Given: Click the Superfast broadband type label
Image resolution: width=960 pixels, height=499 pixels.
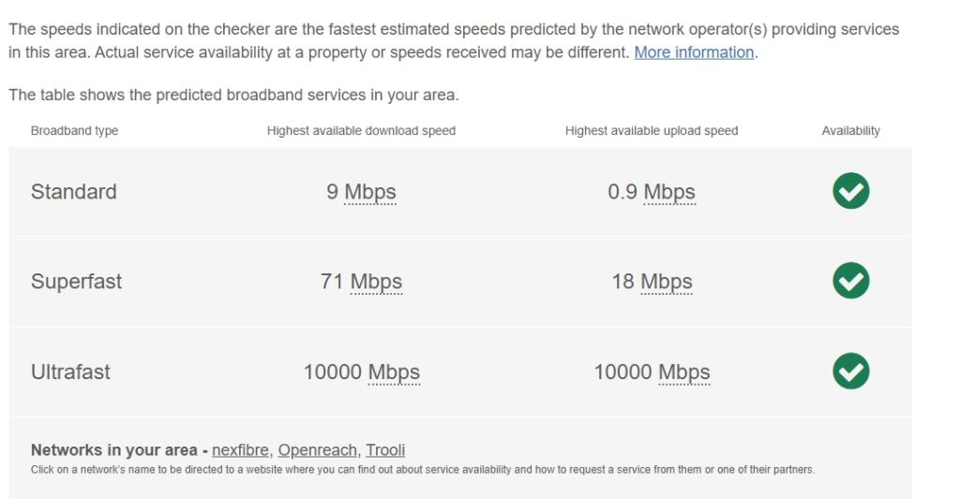Looking at the screenshot, I should pos(77,282).
